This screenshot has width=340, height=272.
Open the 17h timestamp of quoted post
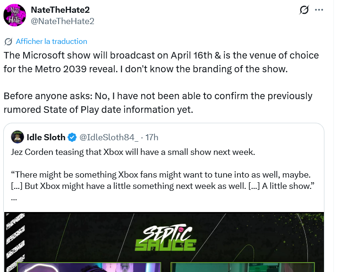(152, 137)
